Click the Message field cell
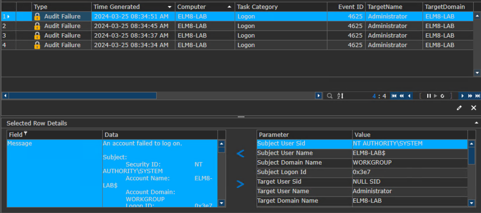The width and height of the screenshot is (481, 213). click(x=54, y=173)
